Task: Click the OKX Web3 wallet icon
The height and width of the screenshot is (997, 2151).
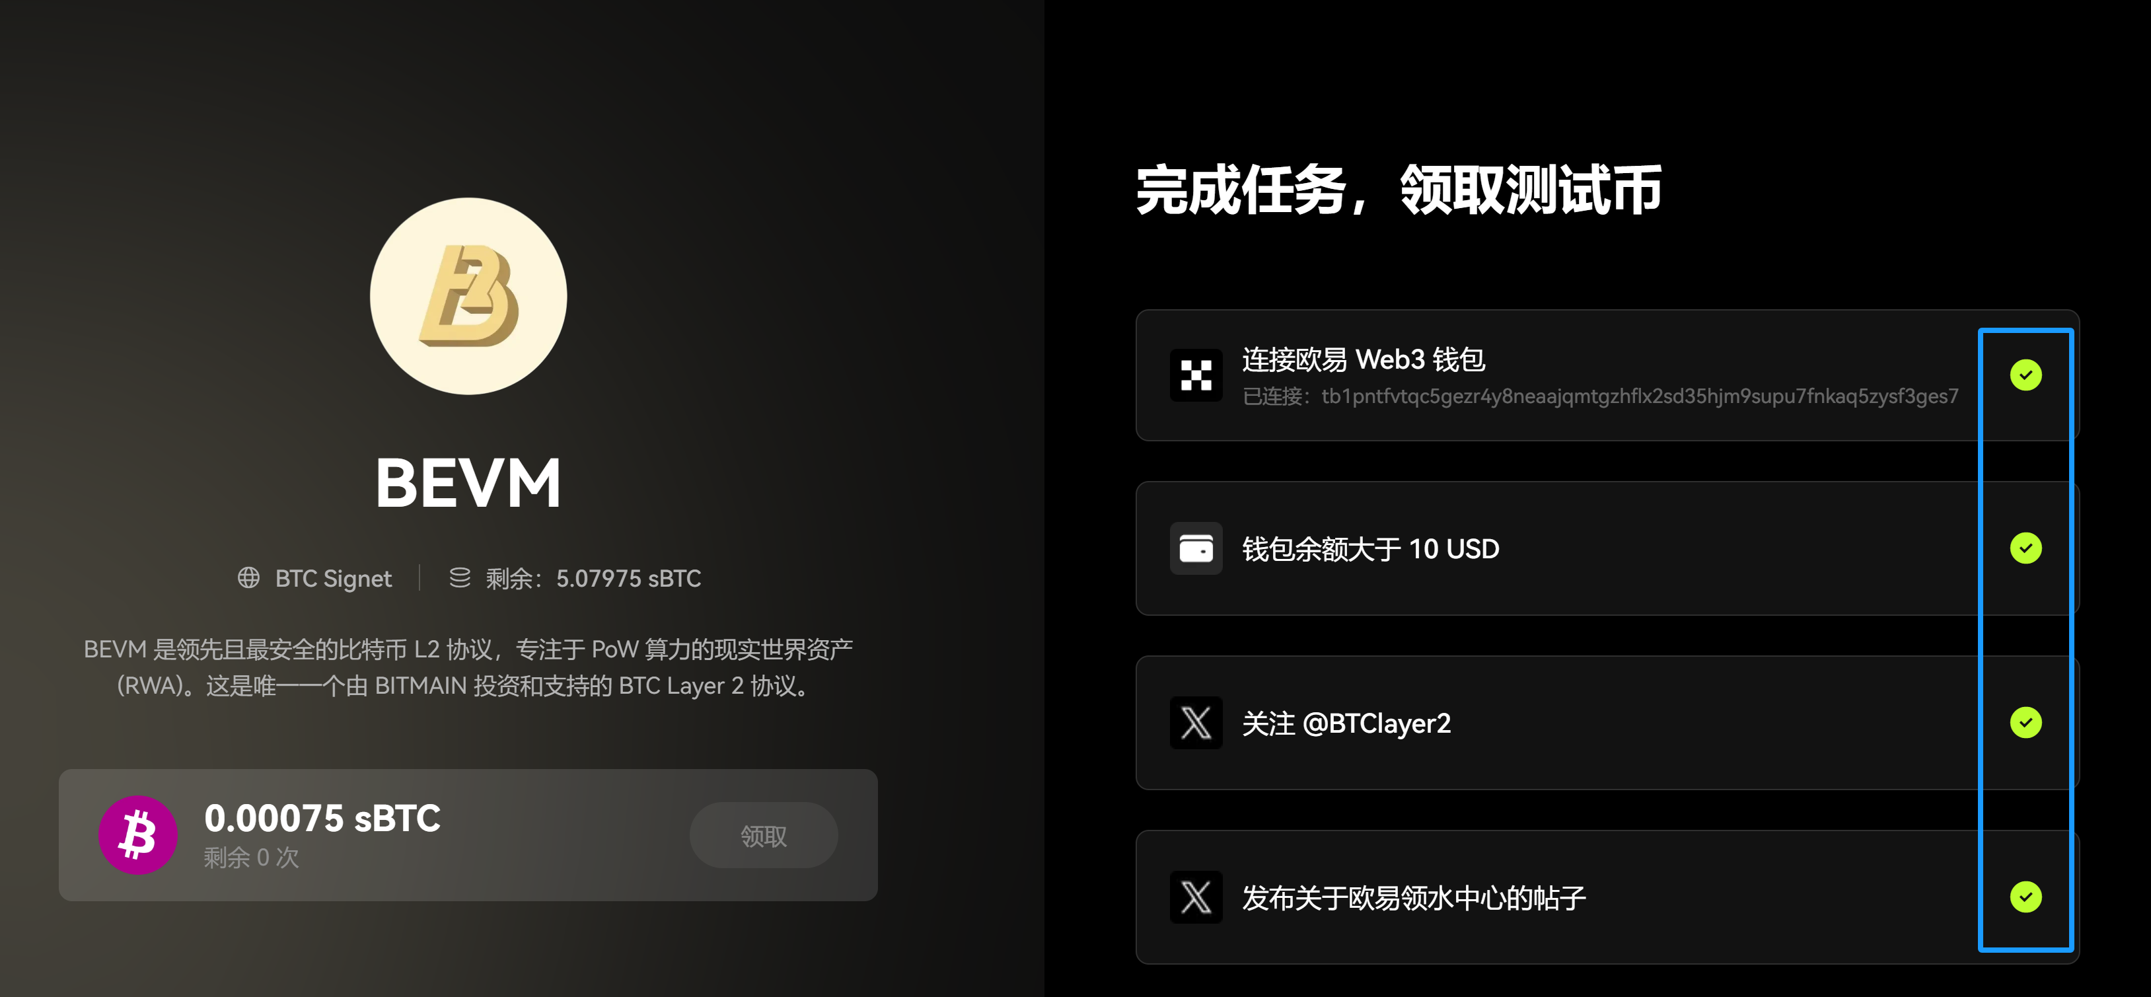Action: tap(1196, 375)
